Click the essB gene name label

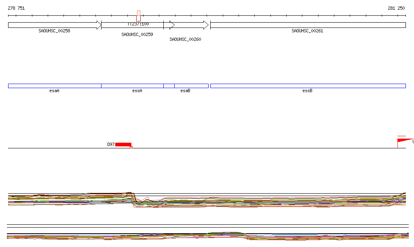307,91
